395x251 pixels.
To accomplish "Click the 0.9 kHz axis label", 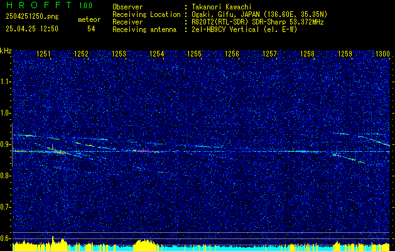I will click(x=6, y=144).
